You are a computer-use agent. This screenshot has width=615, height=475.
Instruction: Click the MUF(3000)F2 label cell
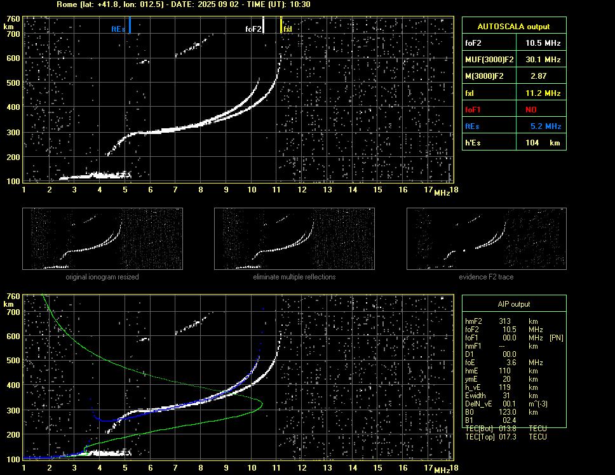489,60
